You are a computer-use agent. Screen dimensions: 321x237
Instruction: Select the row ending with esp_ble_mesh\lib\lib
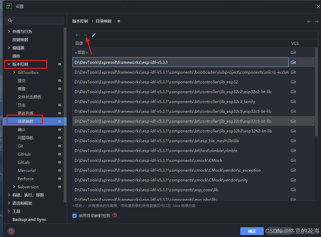click(x=194, y=141)
